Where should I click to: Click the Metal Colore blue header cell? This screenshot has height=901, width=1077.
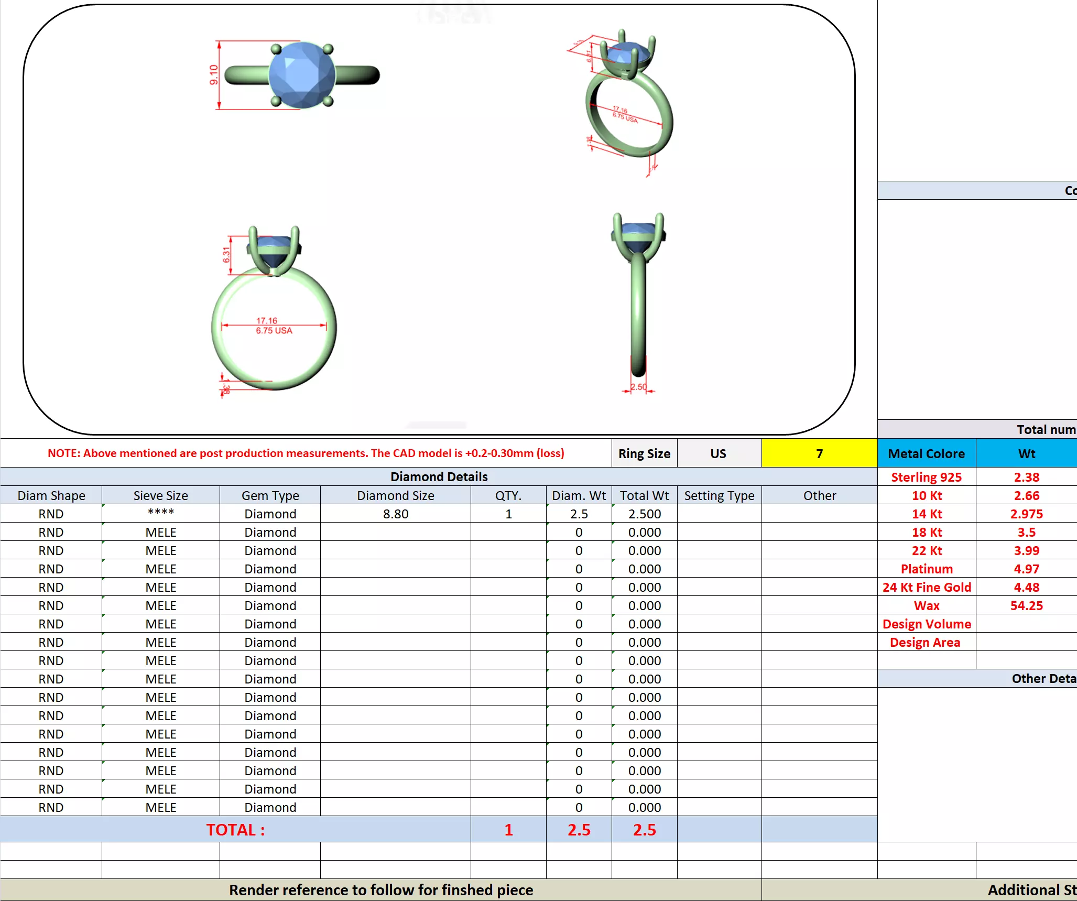coord(926,453)
